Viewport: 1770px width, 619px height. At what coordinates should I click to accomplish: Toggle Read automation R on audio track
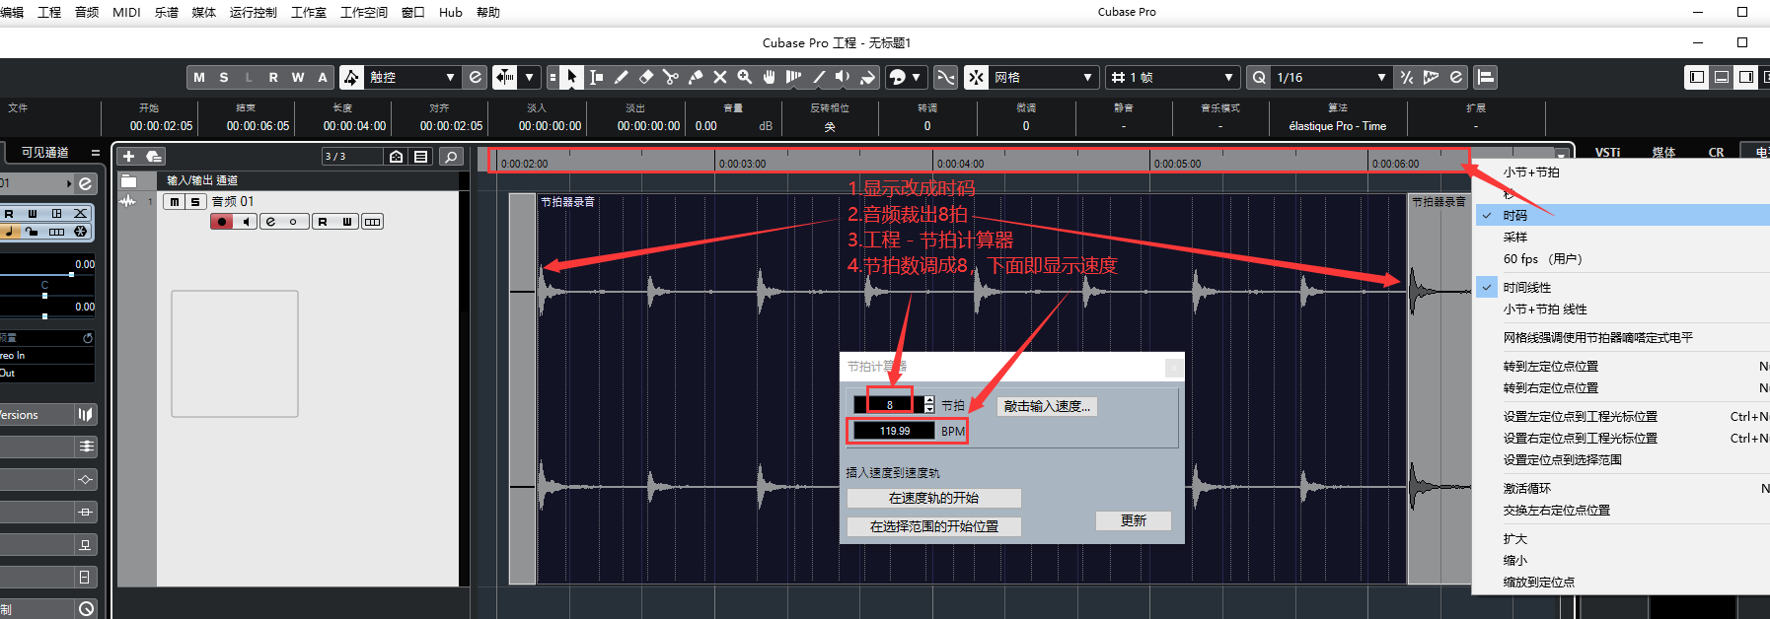click(323, 222)
